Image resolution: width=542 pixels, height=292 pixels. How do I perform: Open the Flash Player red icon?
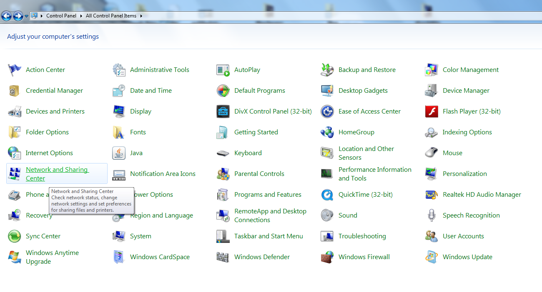point(432,111)
